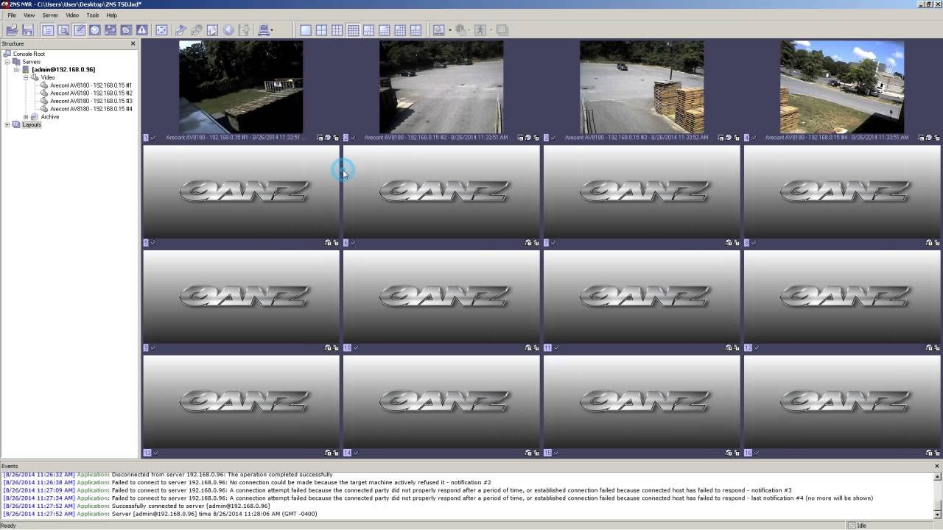The height and width of the screenshot is (530, 943).
Task: Click the save floppy disk toolbar icon
Action: coord(28,30)
